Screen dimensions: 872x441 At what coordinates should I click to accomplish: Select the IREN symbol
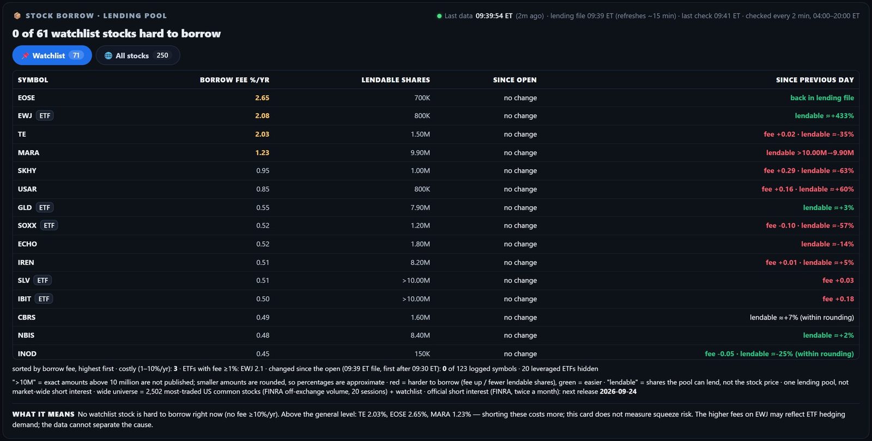26,262
